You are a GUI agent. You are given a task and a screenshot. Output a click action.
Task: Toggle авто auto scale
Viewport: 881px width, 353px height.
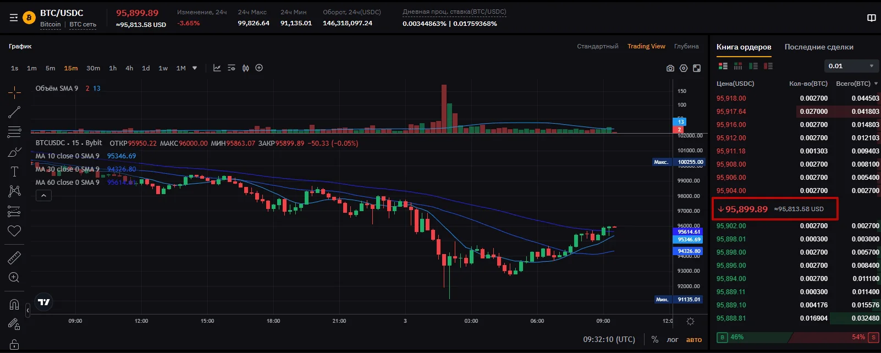[x=694, y=339]
